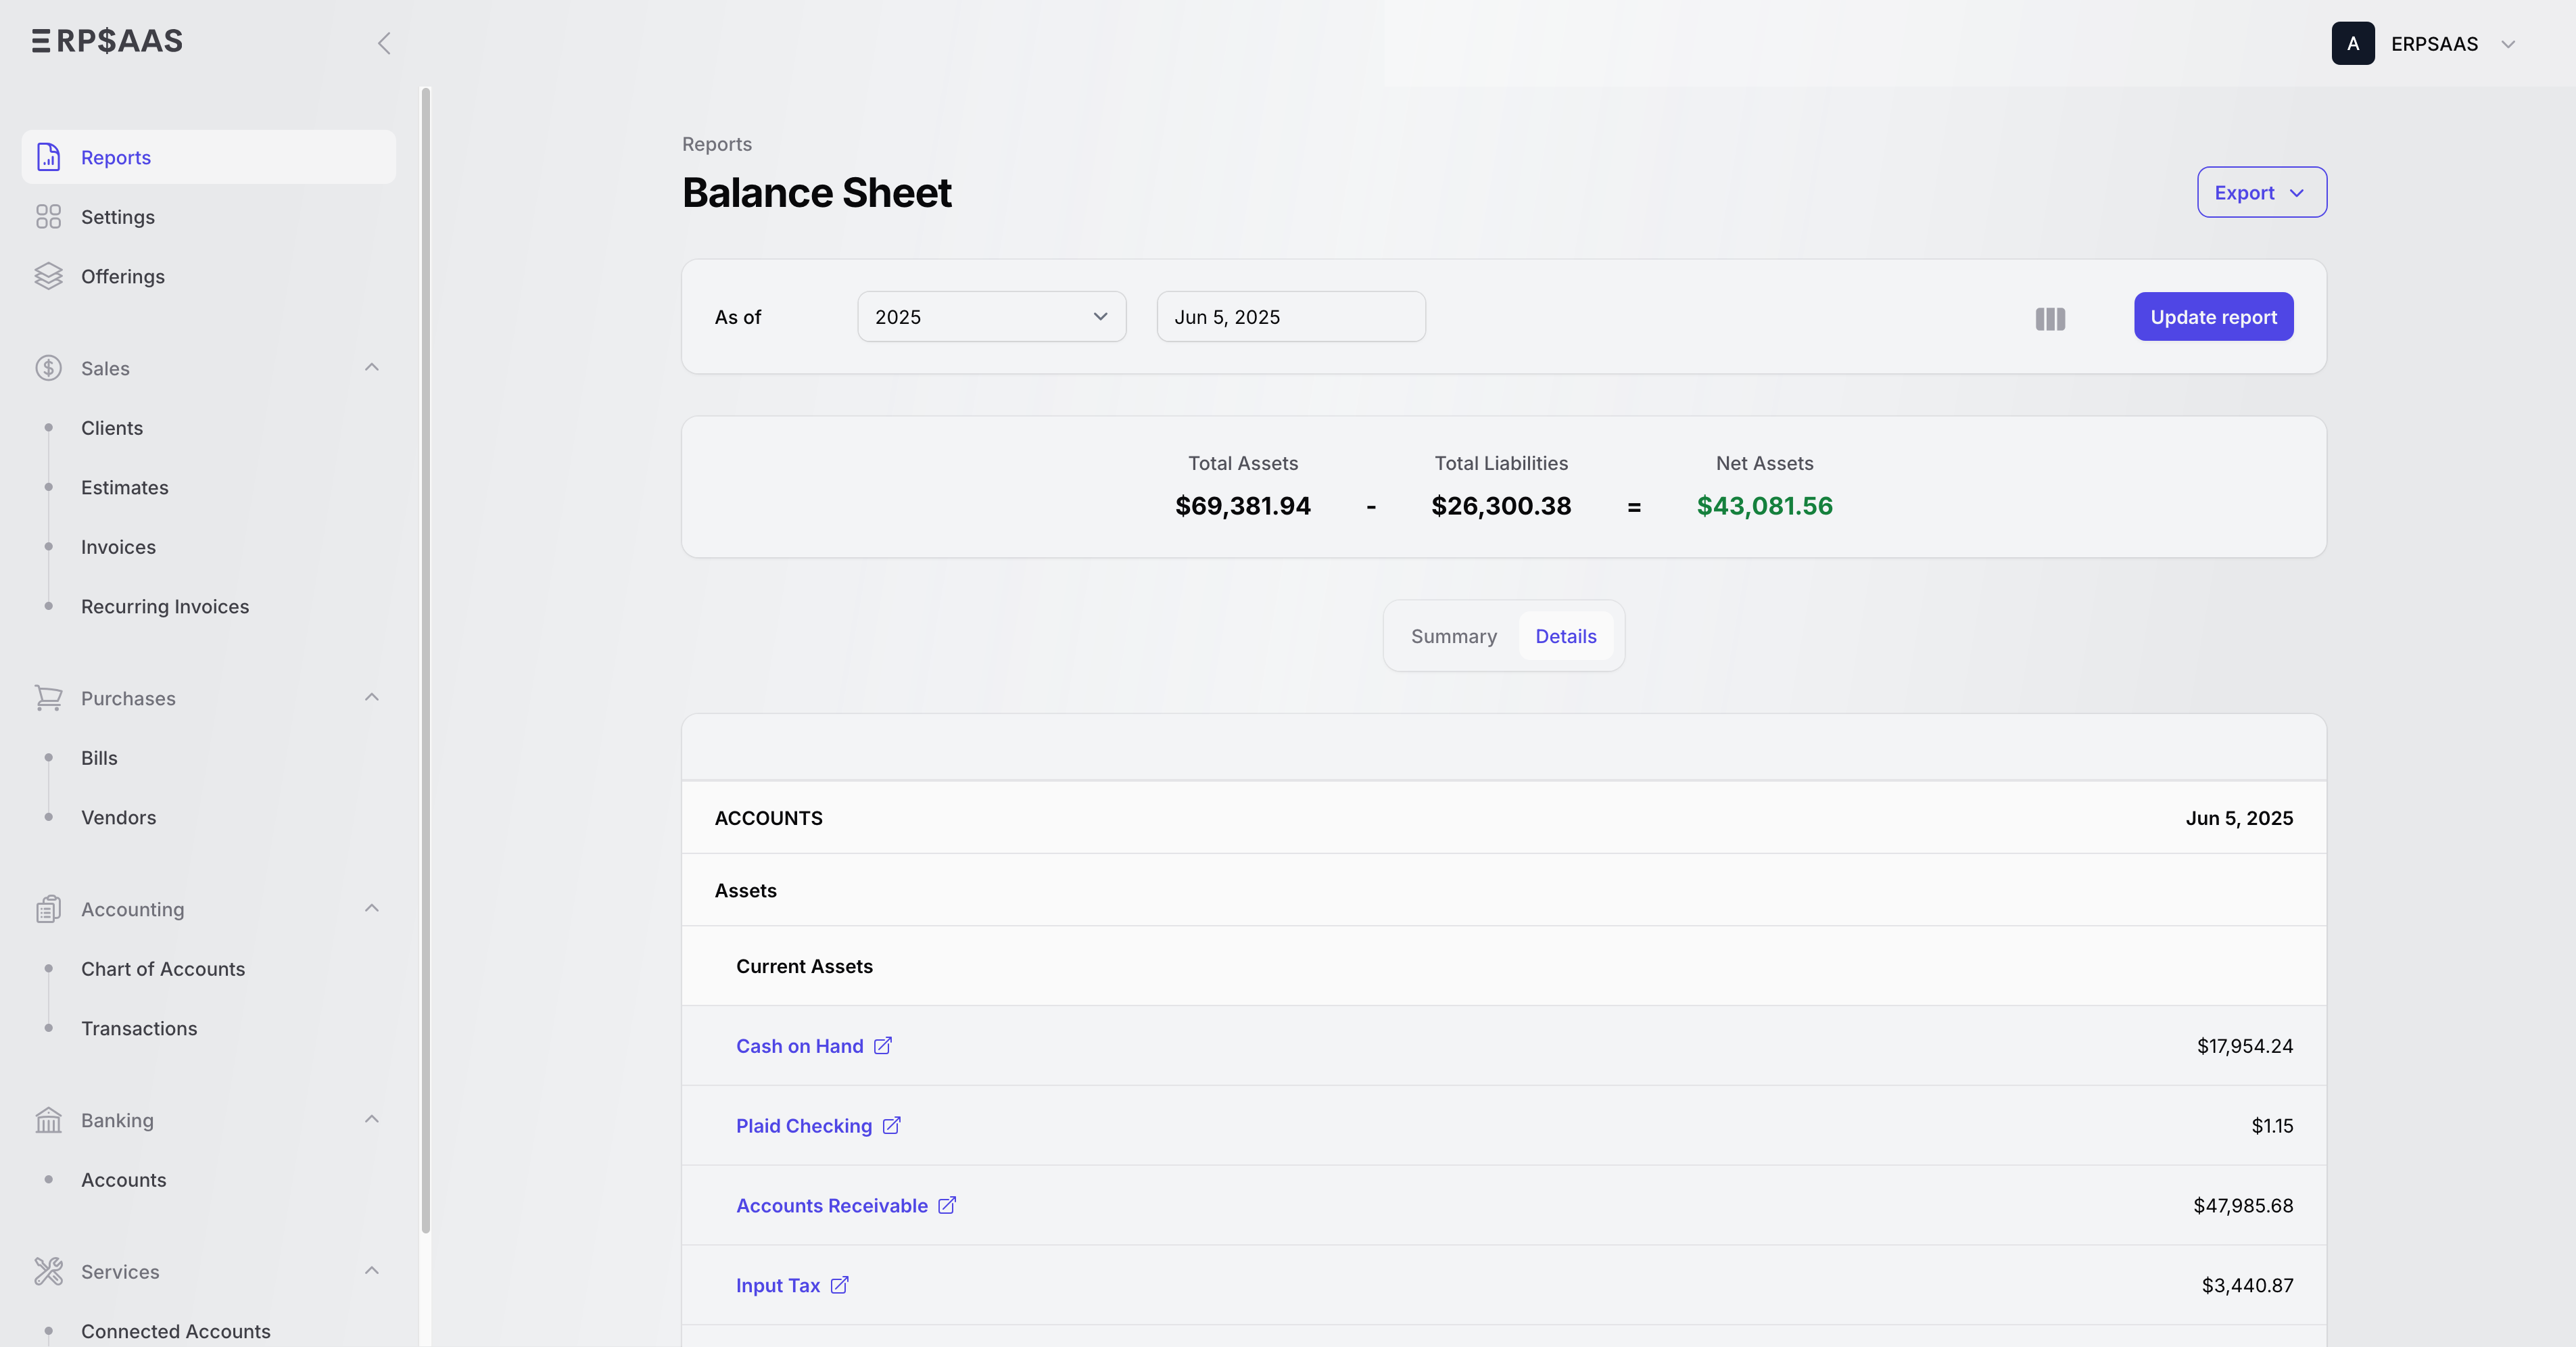Click the Jun 5, 2025 date field

click(1291, 317)
